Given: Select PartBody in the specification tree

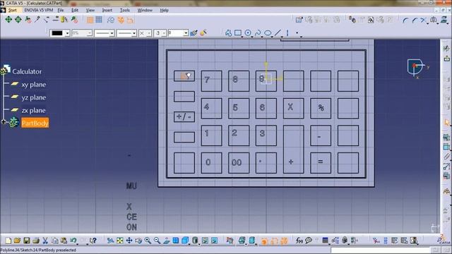Looking at the screenshot, I should tap(35, 123).
